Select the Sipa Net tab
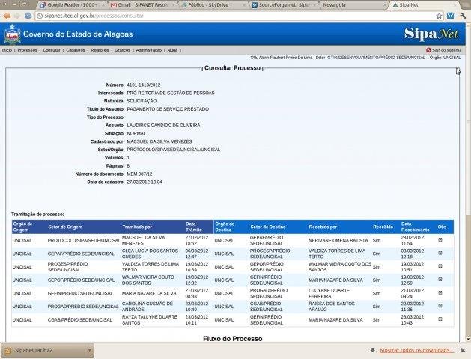 click(x=425, y=5)
